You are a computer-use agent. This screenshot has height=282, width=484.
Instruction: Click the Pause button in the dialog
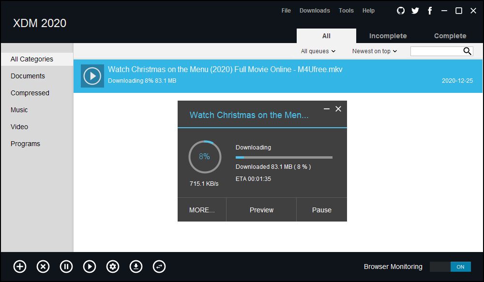[322, 210]
